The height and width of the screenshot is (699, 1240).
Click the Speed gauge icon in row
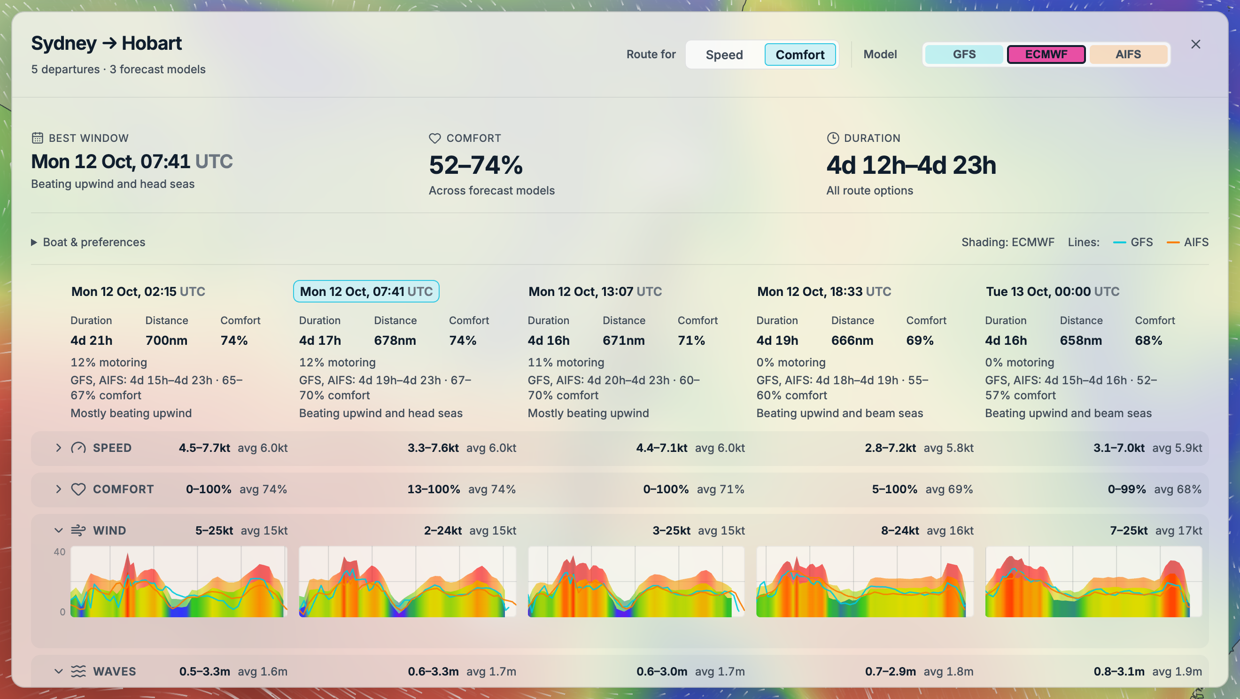click(x=78, y=448)
